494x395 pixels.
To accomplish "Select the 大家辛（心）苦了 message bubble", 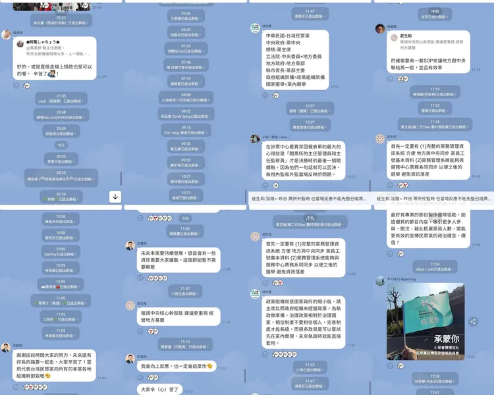I will [x=160, y=389].
